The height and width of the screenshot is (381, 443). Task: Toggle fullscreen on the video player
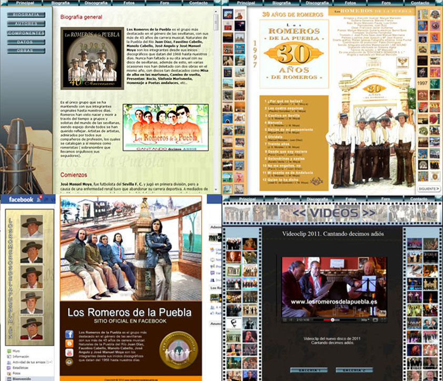(383, 320)
